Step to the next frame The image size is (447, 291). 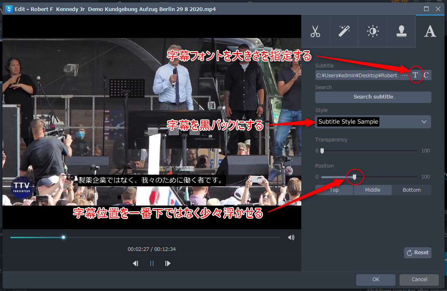coord(168,264)
